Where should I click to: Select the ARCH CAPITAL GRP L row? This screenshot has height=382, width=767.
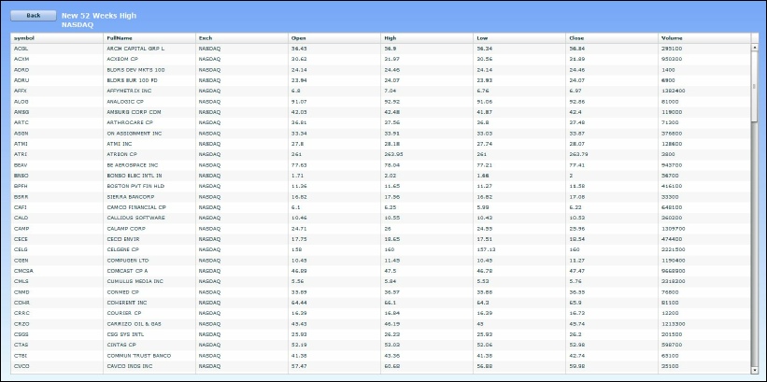click(x=380, y=49)
